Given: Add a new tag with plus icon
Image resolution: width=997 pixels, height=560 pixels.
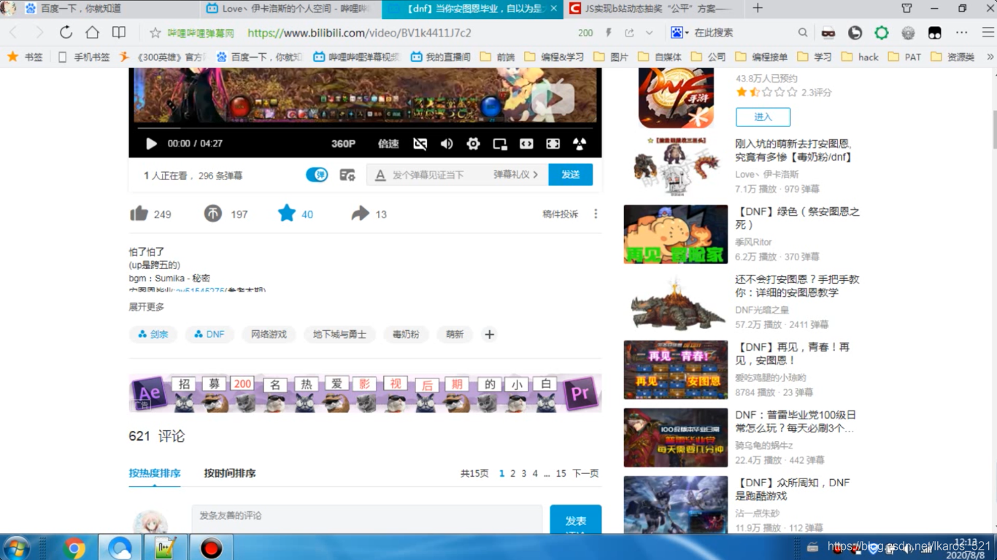Looking at the screenshot, I should click(490, 335).
